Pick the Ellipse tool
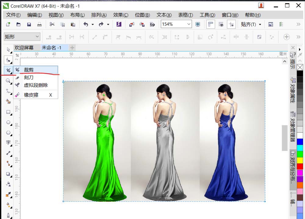 [8, 122]
